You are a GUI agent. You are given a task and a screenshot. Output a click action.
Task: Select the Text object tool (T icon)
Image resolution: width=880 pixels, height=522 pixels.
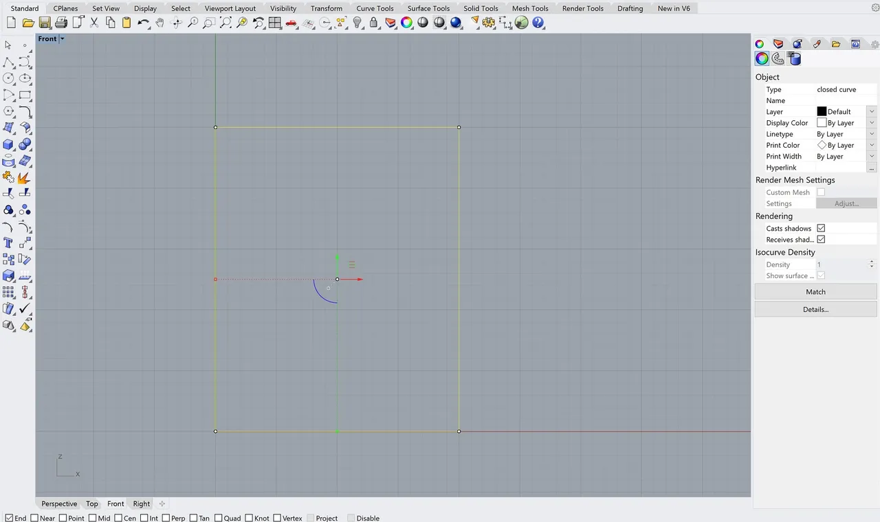[8, 243]
